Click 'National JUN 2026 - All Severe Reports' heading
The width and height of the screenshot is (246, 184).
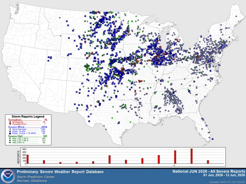pos(209,171)
